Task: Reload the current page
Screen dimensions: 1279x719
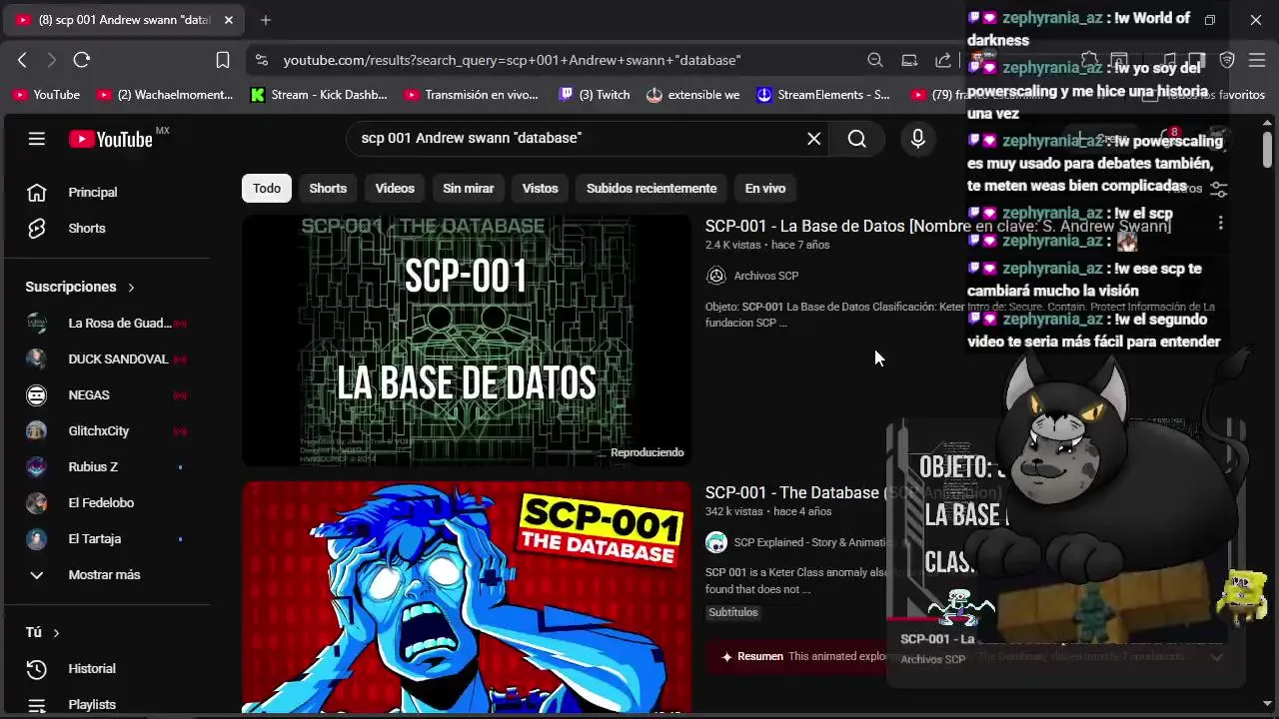Action: tap(82, 60)
